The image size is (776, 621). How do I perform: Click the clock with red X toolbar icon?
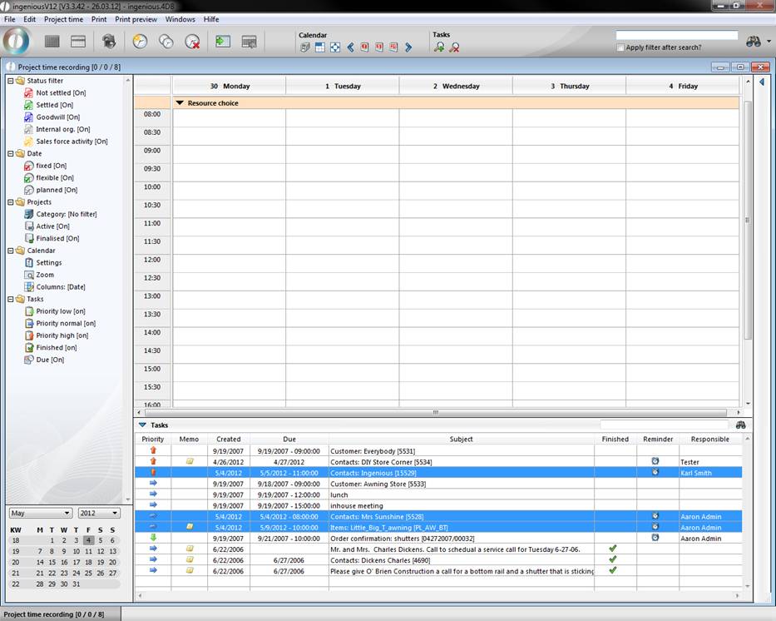tap(192, 41)
